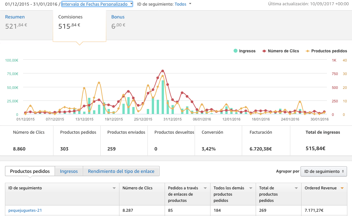
Task: Click the orange Ordered Revenue sort arrow
Action: coord(342,188)
